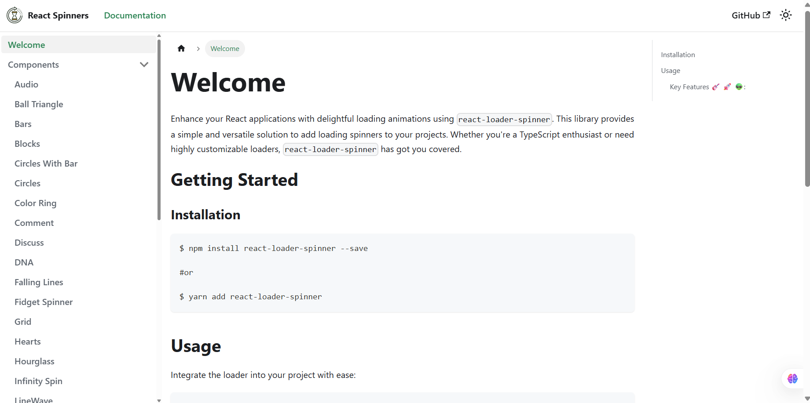
Task: Jump to Key Features in table of contents
Action: 707,87
